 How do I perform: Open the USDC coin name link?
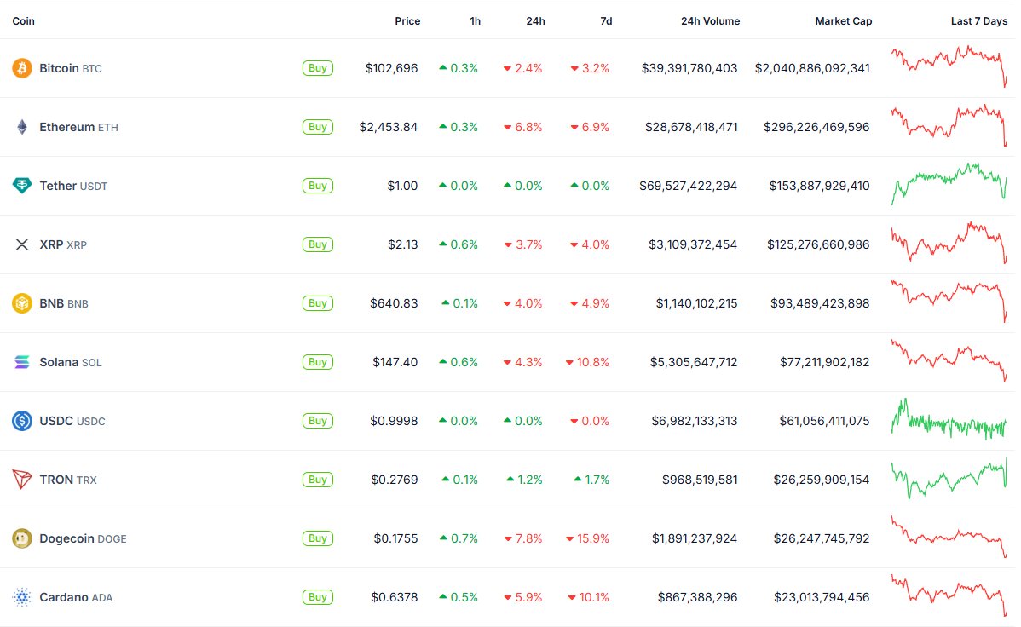click(x=72, y=421)
